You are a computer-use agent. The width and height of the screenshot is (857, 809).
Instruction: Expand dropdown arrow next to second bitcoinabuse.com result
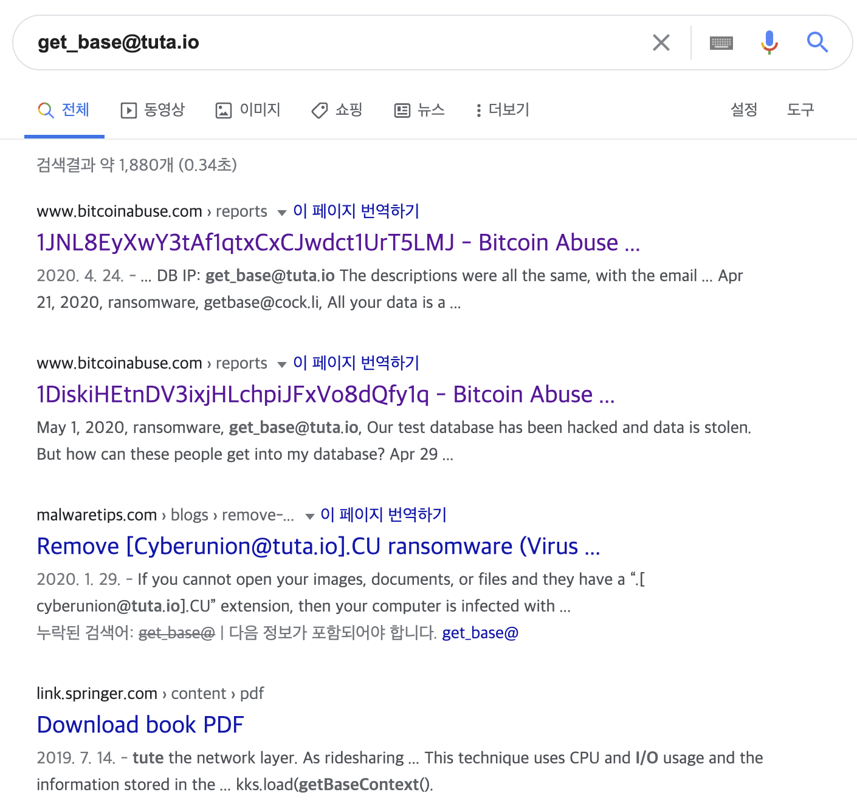pyautogui.click(x=281, y=364)
